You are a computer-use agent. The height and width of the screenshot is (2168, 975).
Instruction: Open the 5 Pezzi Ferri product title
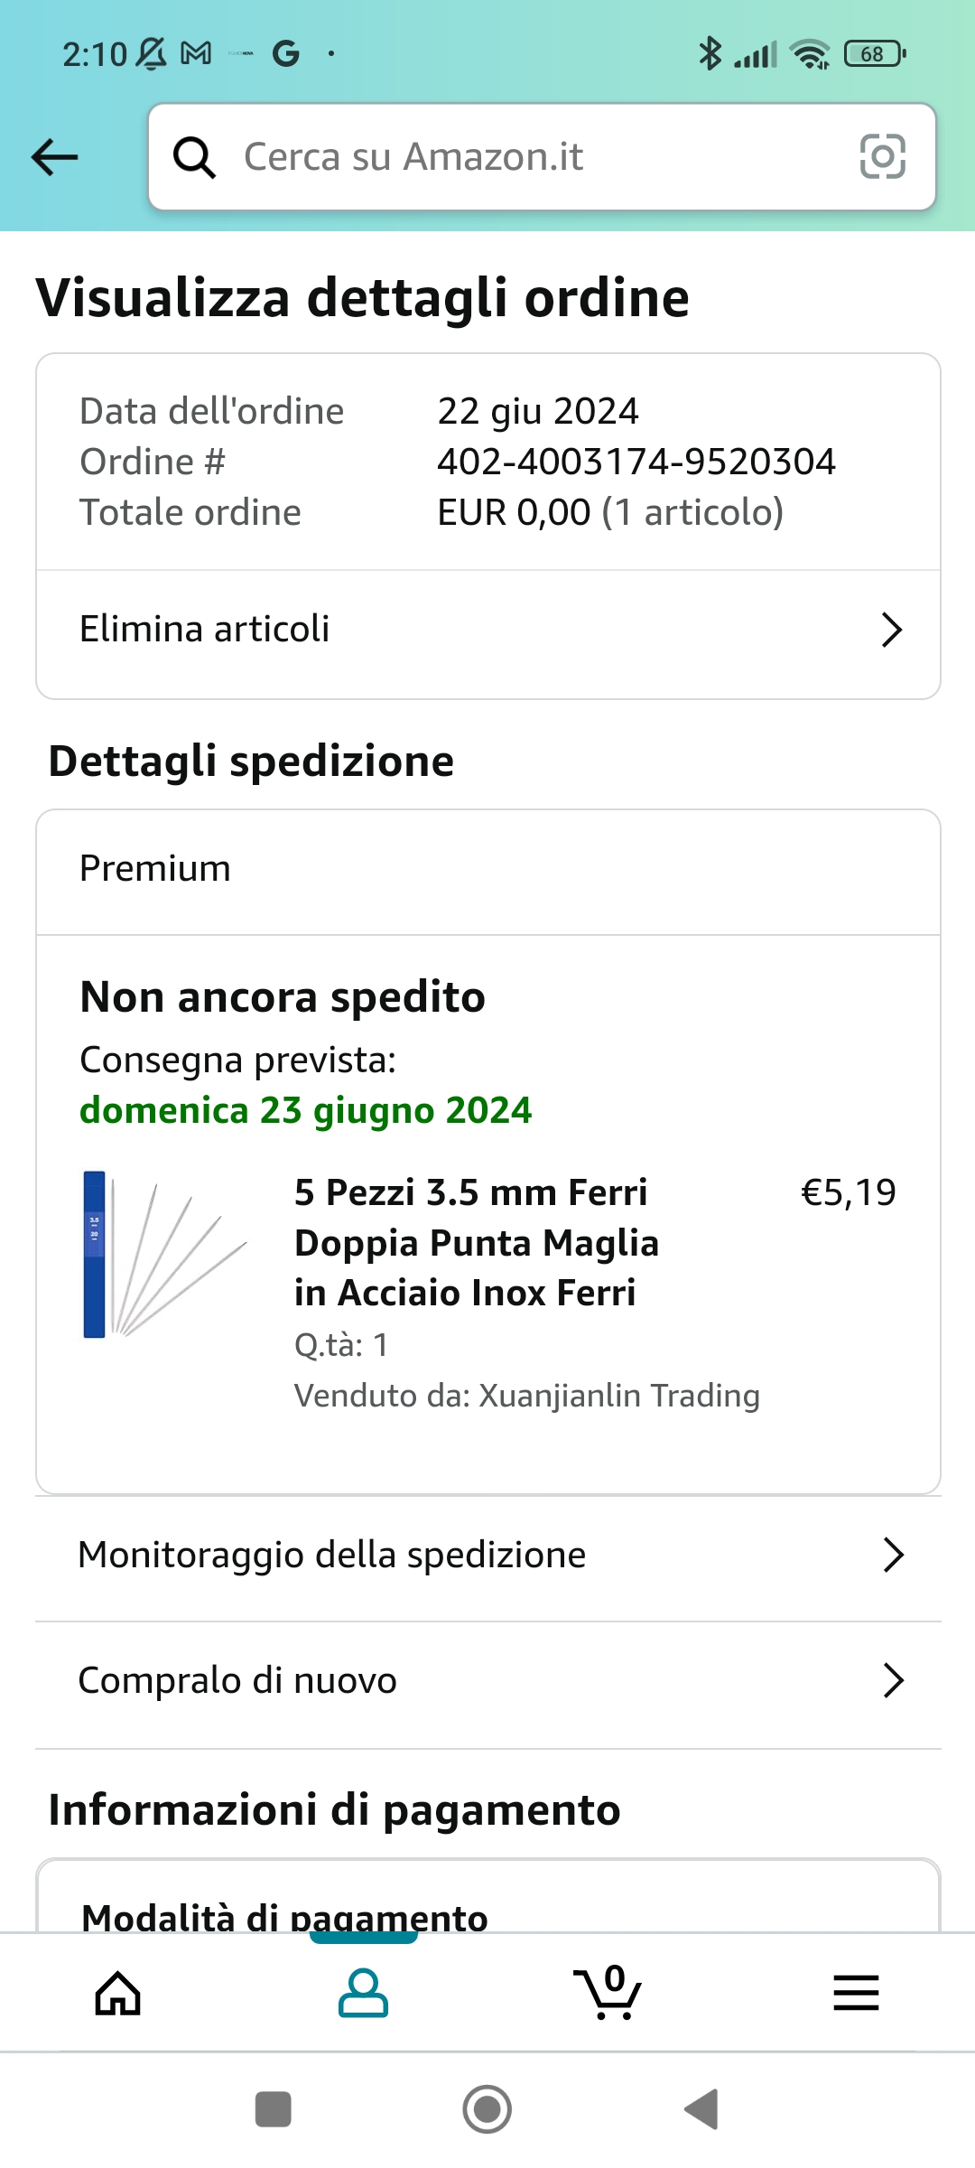(476, 1242)
